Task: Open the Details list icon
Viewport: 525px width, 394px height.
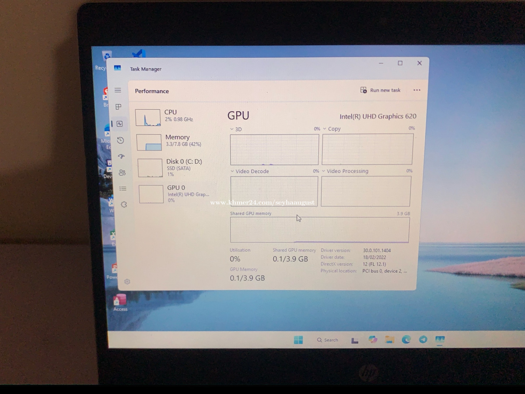Action: click(123, 188)
